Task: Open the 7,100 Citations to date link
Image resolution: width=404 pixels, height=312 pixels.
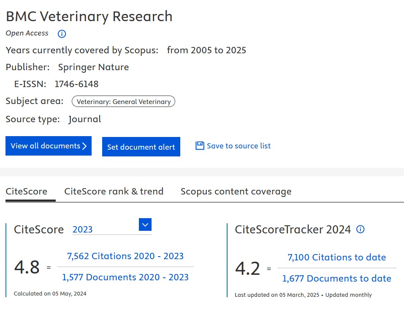Action: point(336,257)
